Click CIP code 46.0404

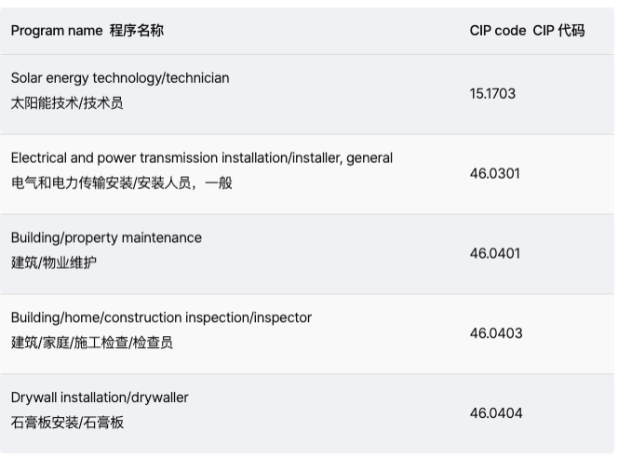(x=495, y=414)
